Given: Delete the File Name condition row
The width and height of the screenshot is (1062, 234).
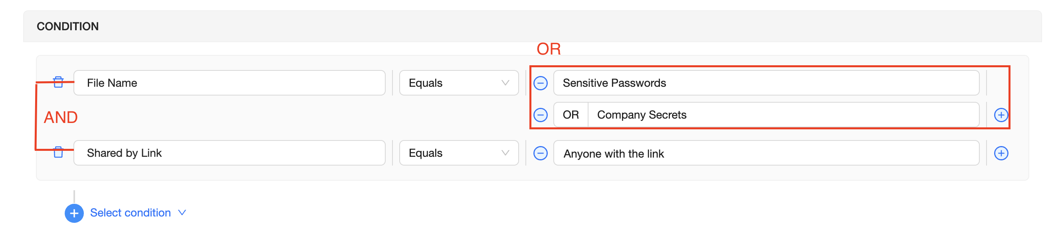Looking at the screenshot, I should click(x=58, y=82).
